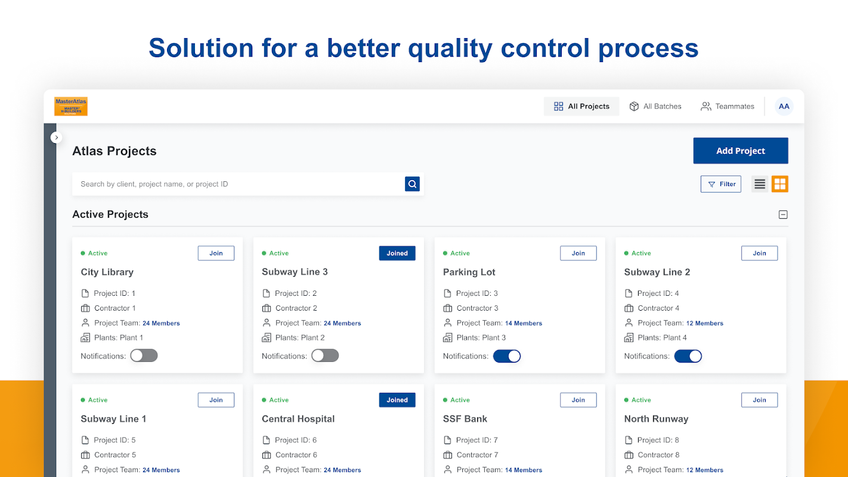Join the Subway Line 1 project
This screenshot has height=477, width=848.
(x=216, y=400)
